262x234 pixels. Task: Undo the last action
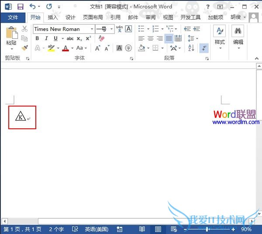(x=33, y=7)
